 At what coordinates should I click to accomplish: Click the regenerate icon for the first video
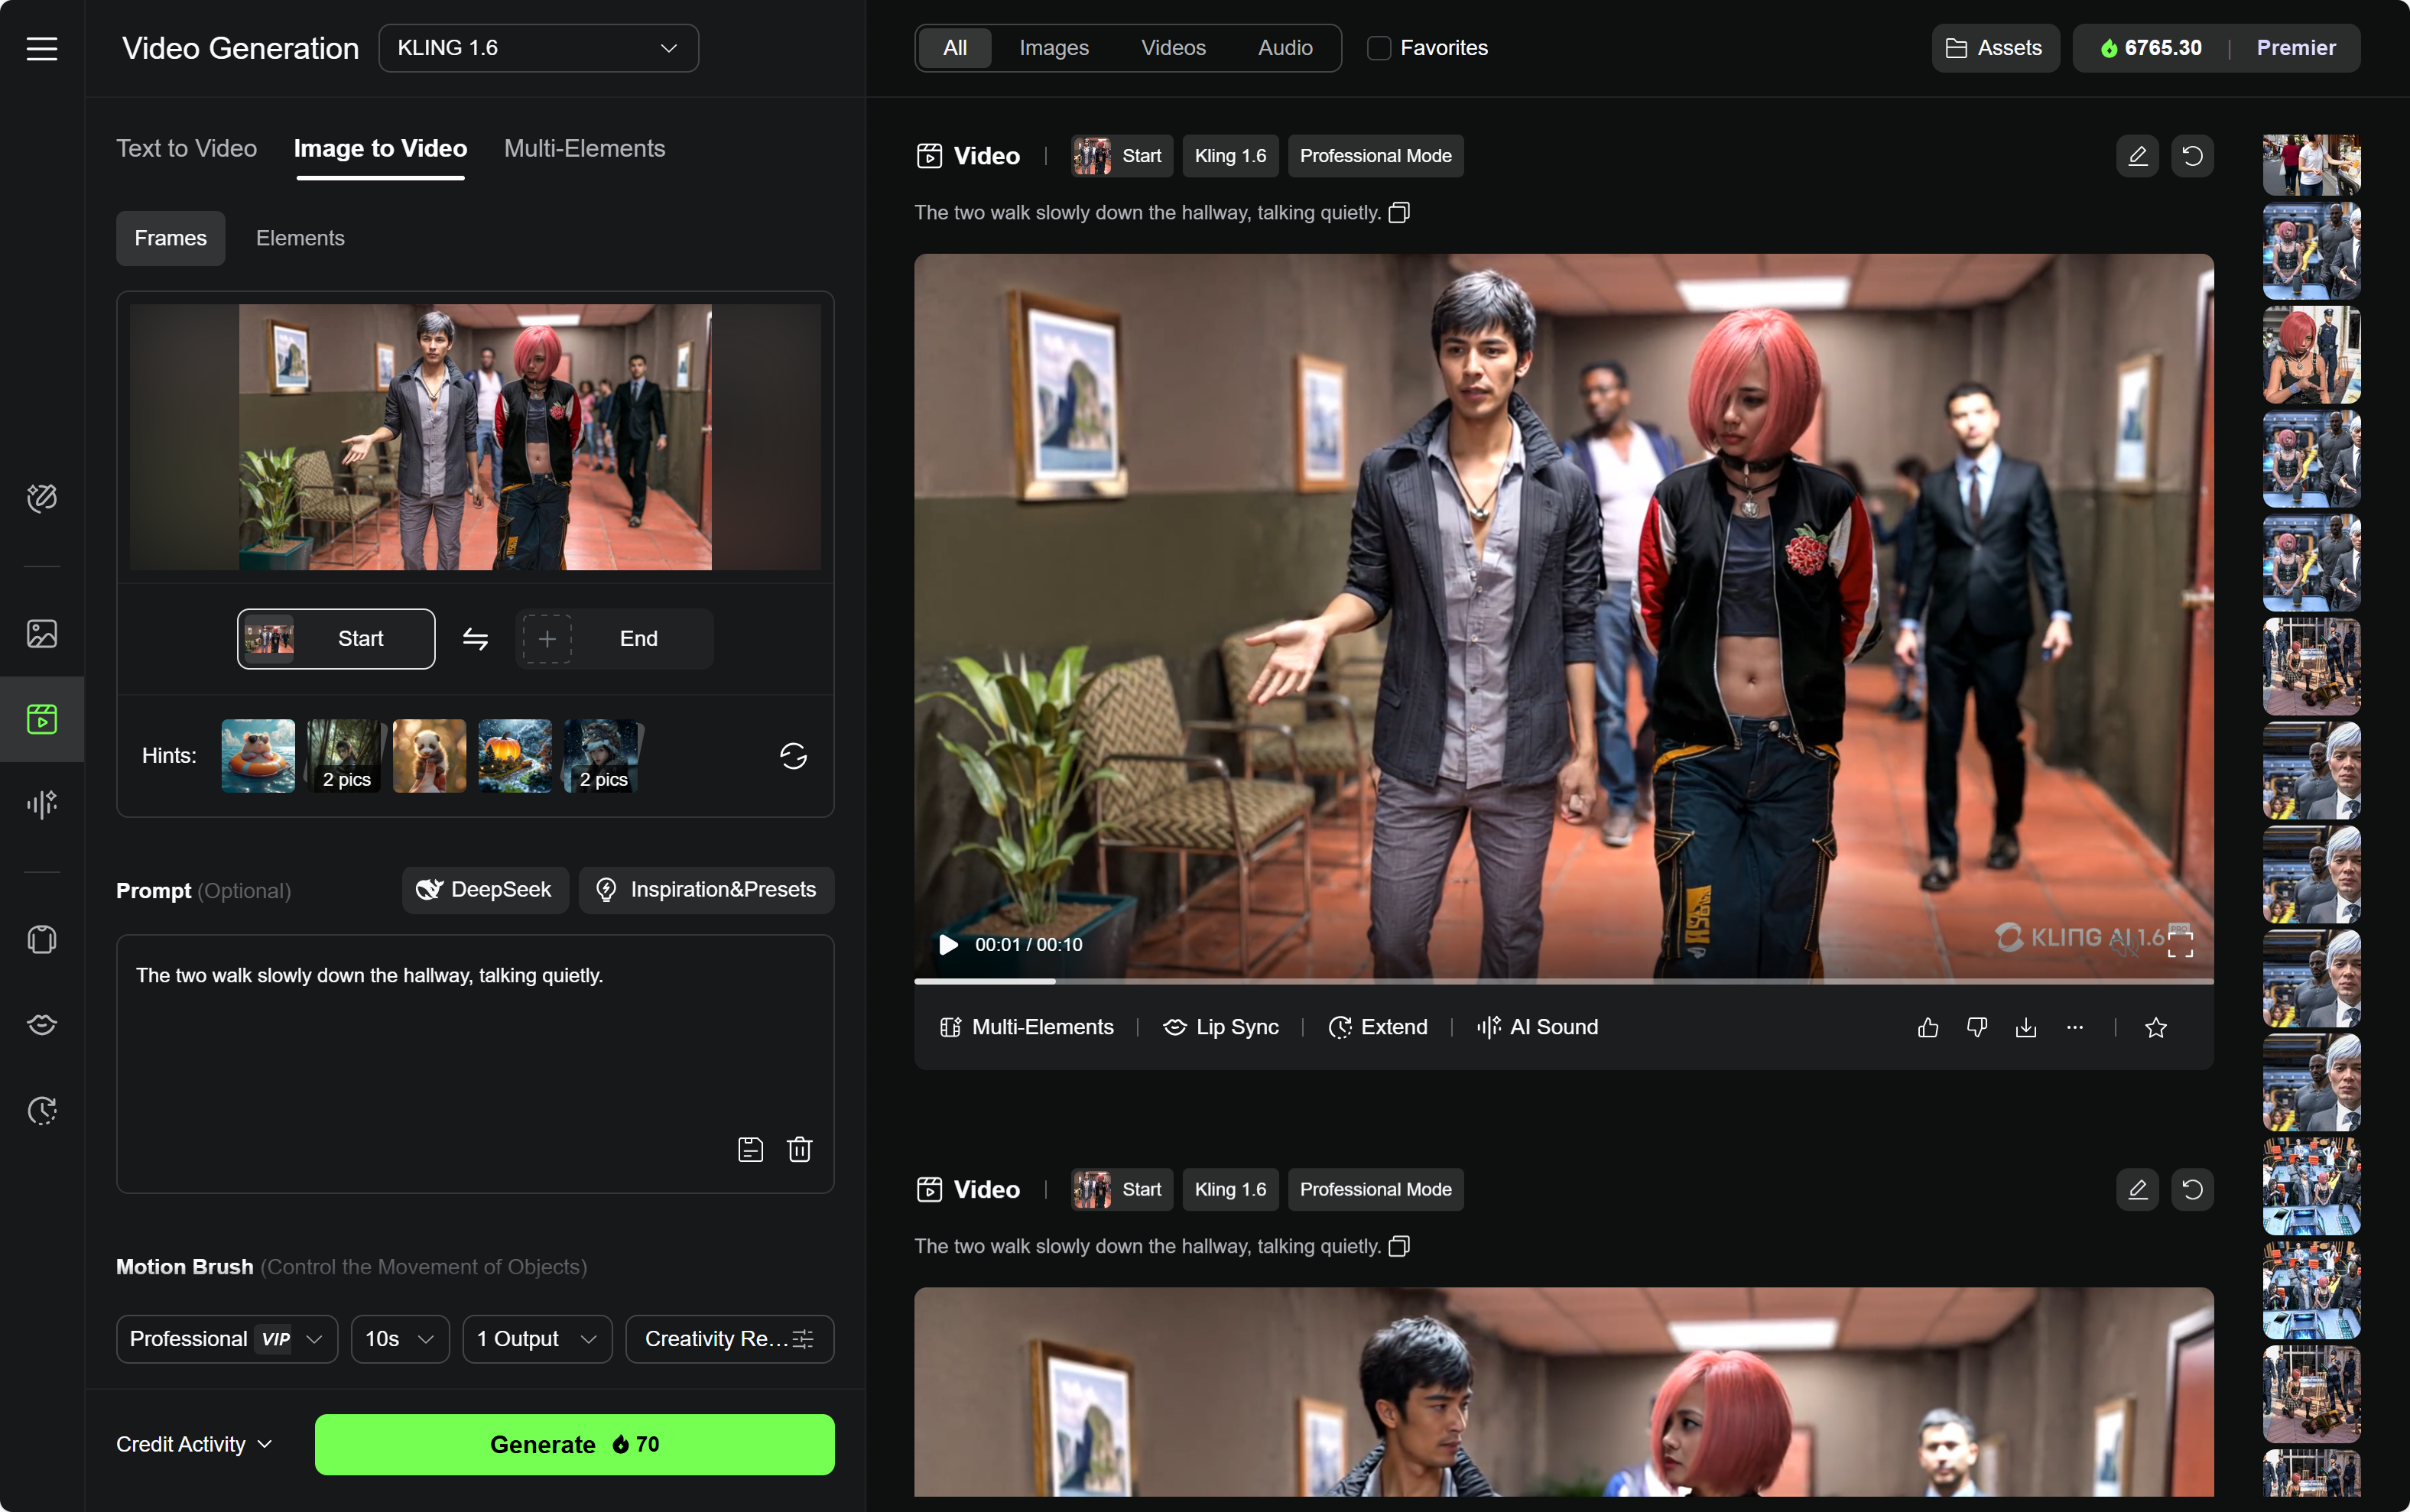(2192, 156)
